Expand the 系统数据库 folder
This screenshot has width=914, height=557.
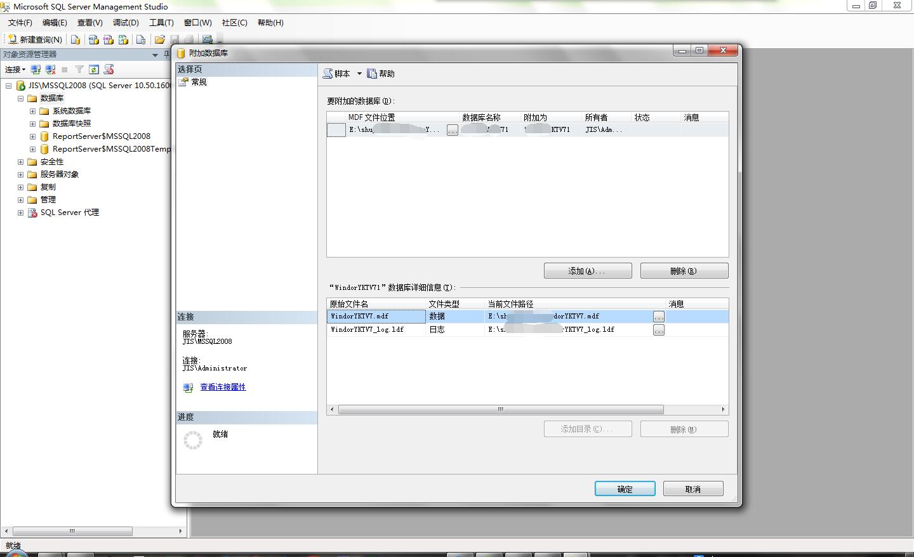pos(32,111)
